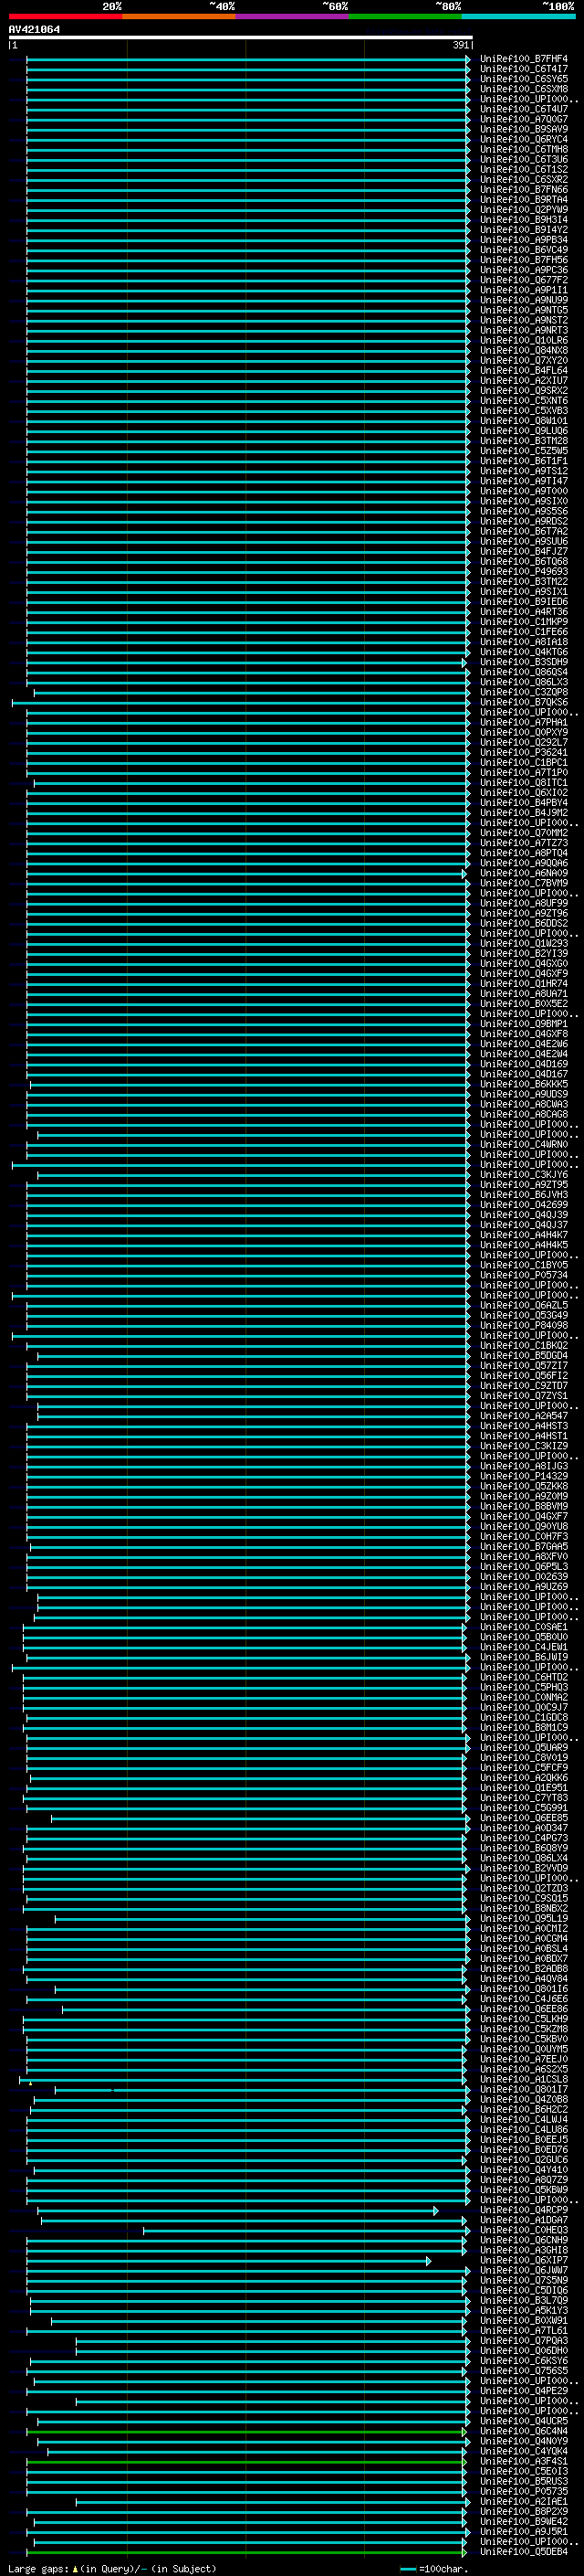The image size is (584, 2576).
Task: Click the green alignment bar of UniRef100_Q6C4N4
Action: pos(245,2431)
